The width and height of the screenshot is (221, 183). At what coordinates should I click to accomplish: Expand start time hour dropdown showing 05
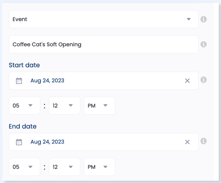25,105
